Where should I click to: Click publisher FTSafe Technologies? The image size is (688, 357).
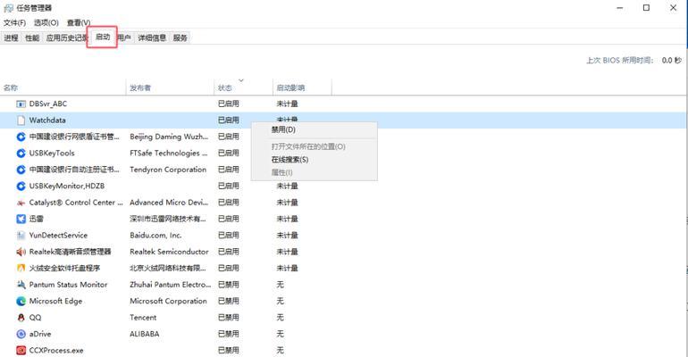[169, 154]
